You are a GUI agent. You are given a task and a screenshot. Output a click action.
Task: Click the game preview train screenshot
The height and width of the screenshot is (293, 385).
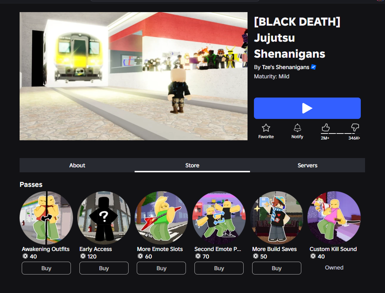(134, 76)
